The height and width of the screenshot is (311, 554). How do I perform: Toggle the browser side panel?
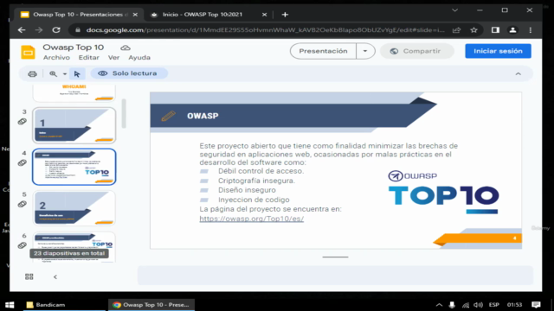(x=495, y=30)
